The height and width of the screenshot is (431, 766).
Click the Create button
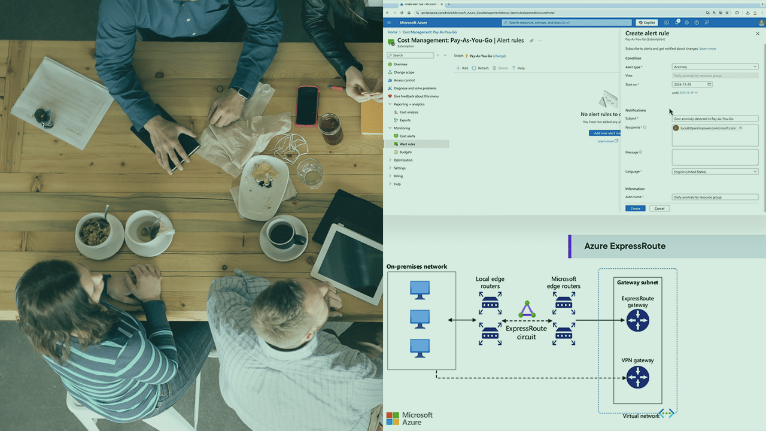(x=635, y=208)
